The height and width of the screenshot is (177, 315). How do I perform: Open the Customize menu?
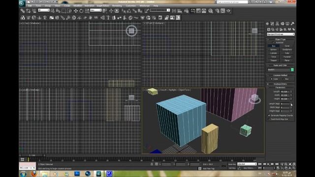click(x=130, y=6)
